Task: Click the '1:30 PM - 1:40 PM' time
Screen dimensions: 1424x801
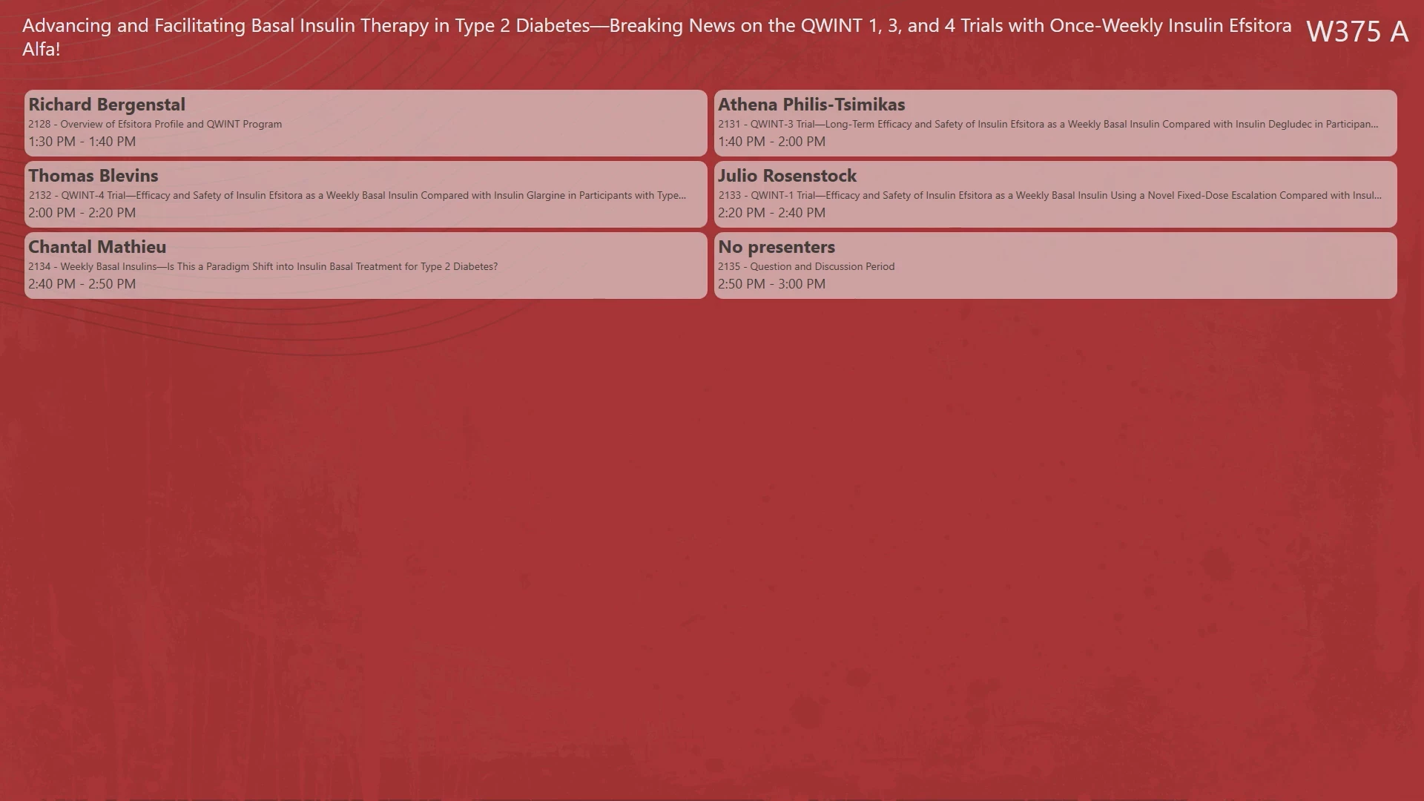Action: [x=82, y=142]
